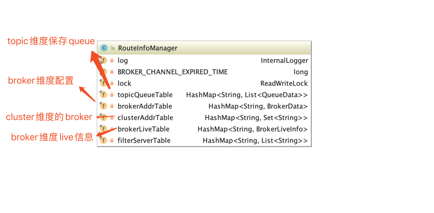Click the HashMap<String, BrokerData> type text
Viewport: 434px width, 213px height.
258,106
